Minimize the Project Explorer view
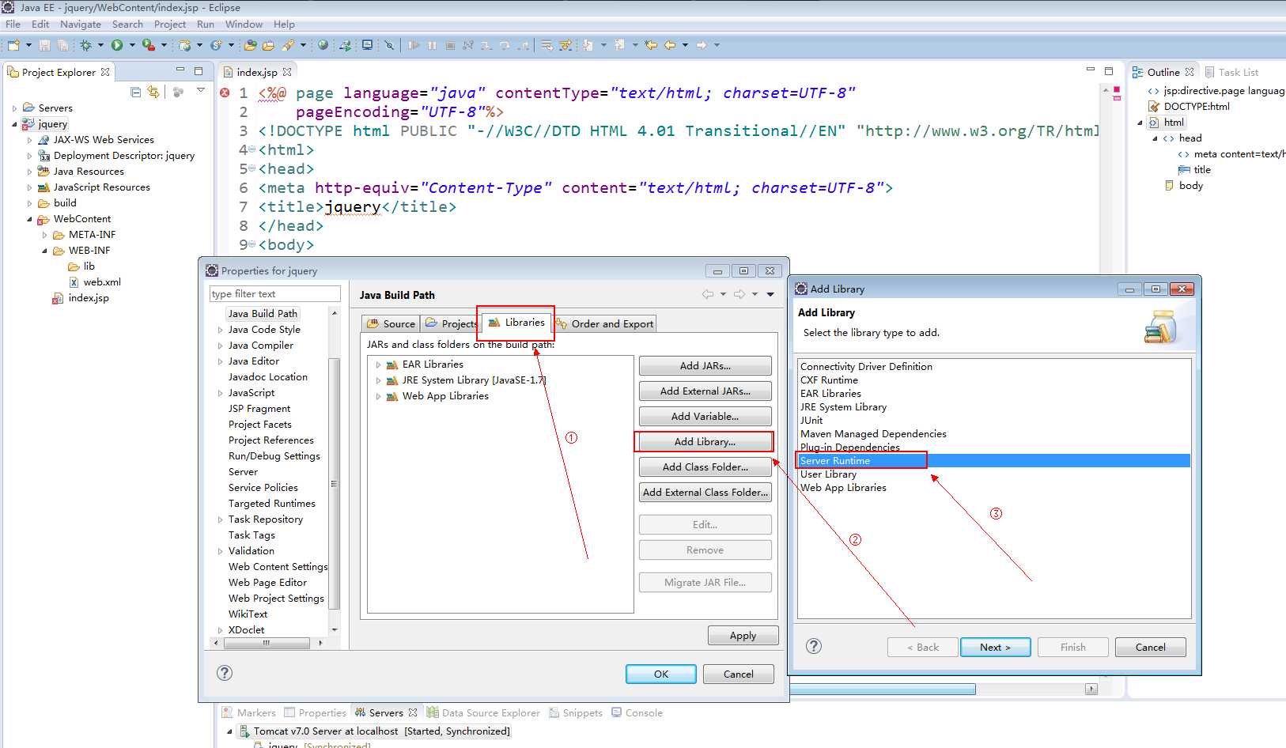 tap(180, 70)
